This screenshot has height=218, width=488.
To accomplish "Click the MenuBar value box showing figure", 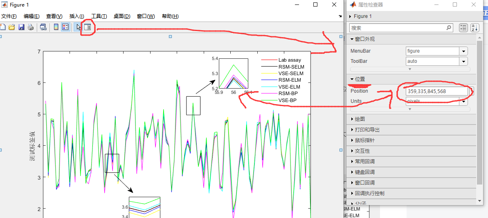I will click(x=433, y=51).
